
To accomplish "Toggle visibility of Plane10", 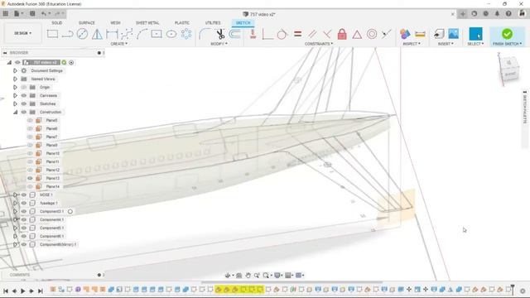I will pos(30,153).
